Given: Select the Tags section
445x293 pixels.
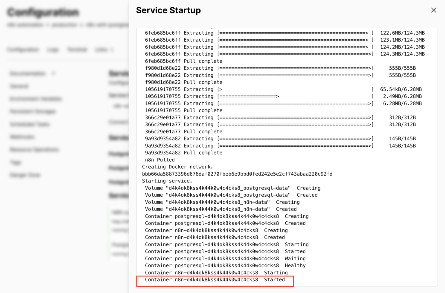Looking at the screenshot, I should pos(15,162).
